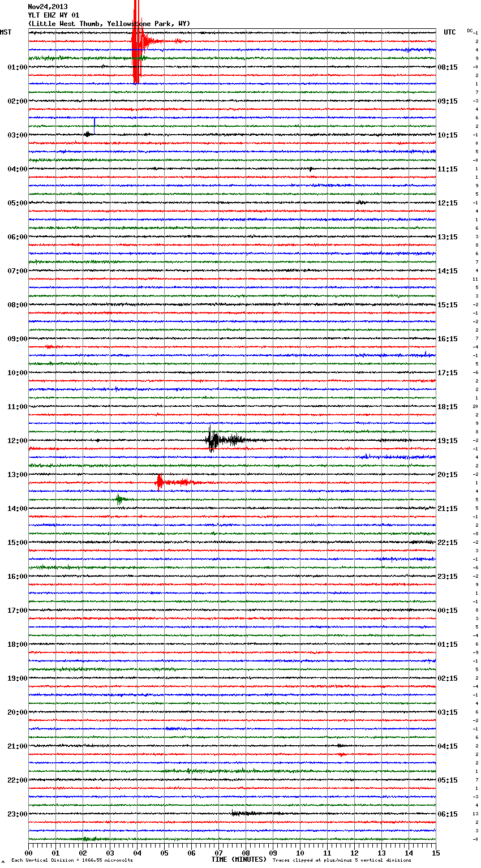
Task: Click the 00:15 UTC time label
Action: [448, 611]
